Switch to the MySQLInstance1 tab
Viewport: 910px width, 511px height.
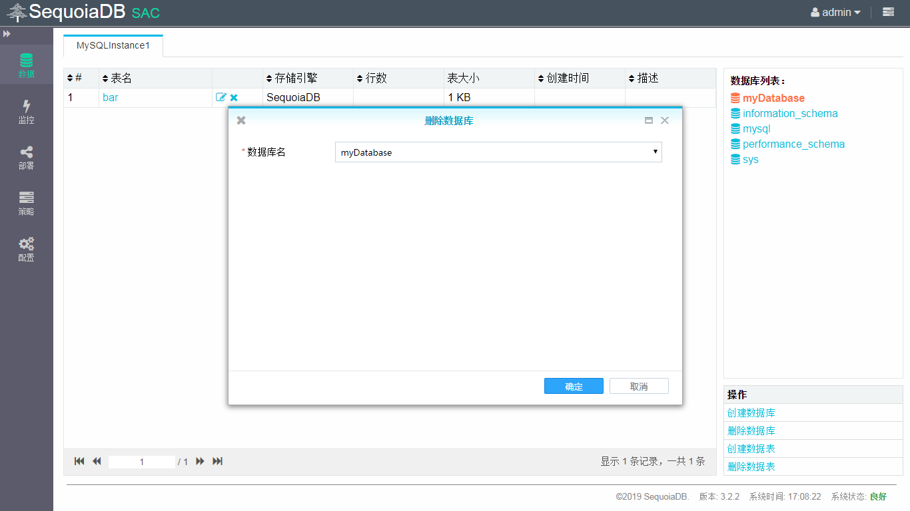tap(113, 46)
